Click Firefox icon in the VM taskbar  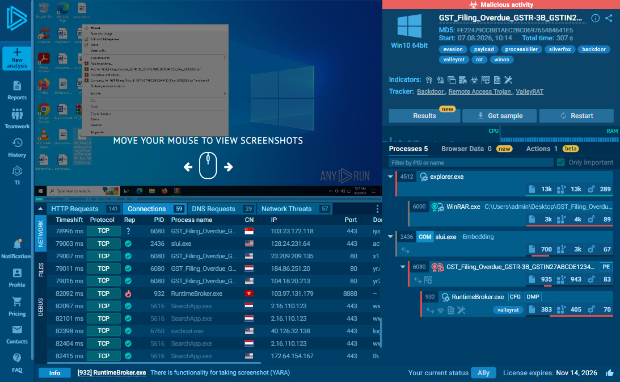click(165, 191)
